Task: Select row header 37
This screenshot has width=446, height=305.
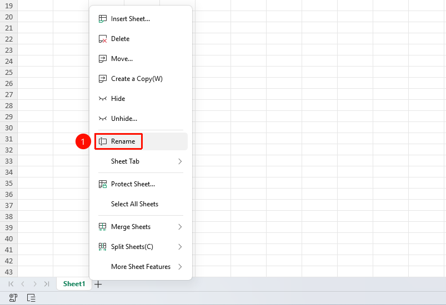Action: pyautogui.click(x=9, y=205)
